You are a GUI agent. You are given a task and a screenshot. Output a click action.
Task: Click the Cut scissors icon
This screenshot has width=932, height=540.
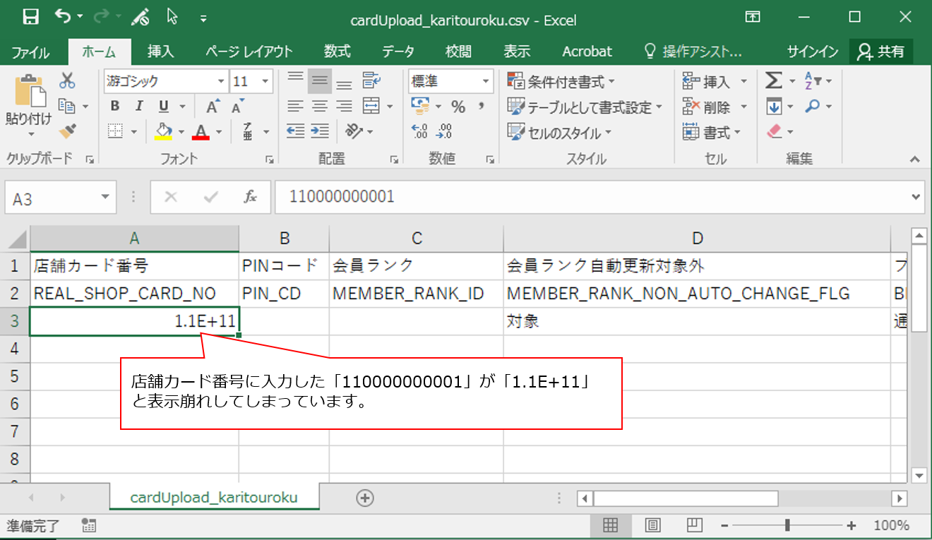[68, 80]
